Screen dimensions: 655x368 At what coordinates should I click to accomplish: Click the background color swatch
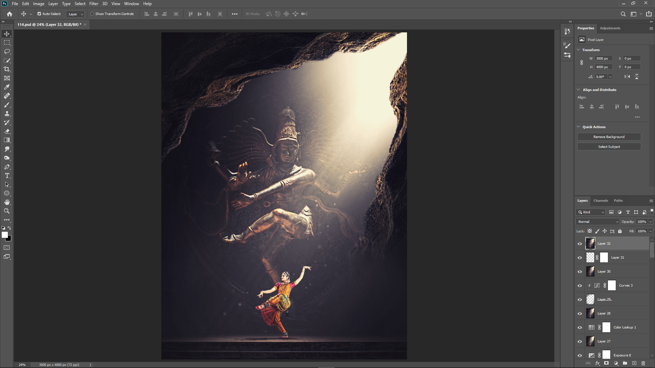9,239
